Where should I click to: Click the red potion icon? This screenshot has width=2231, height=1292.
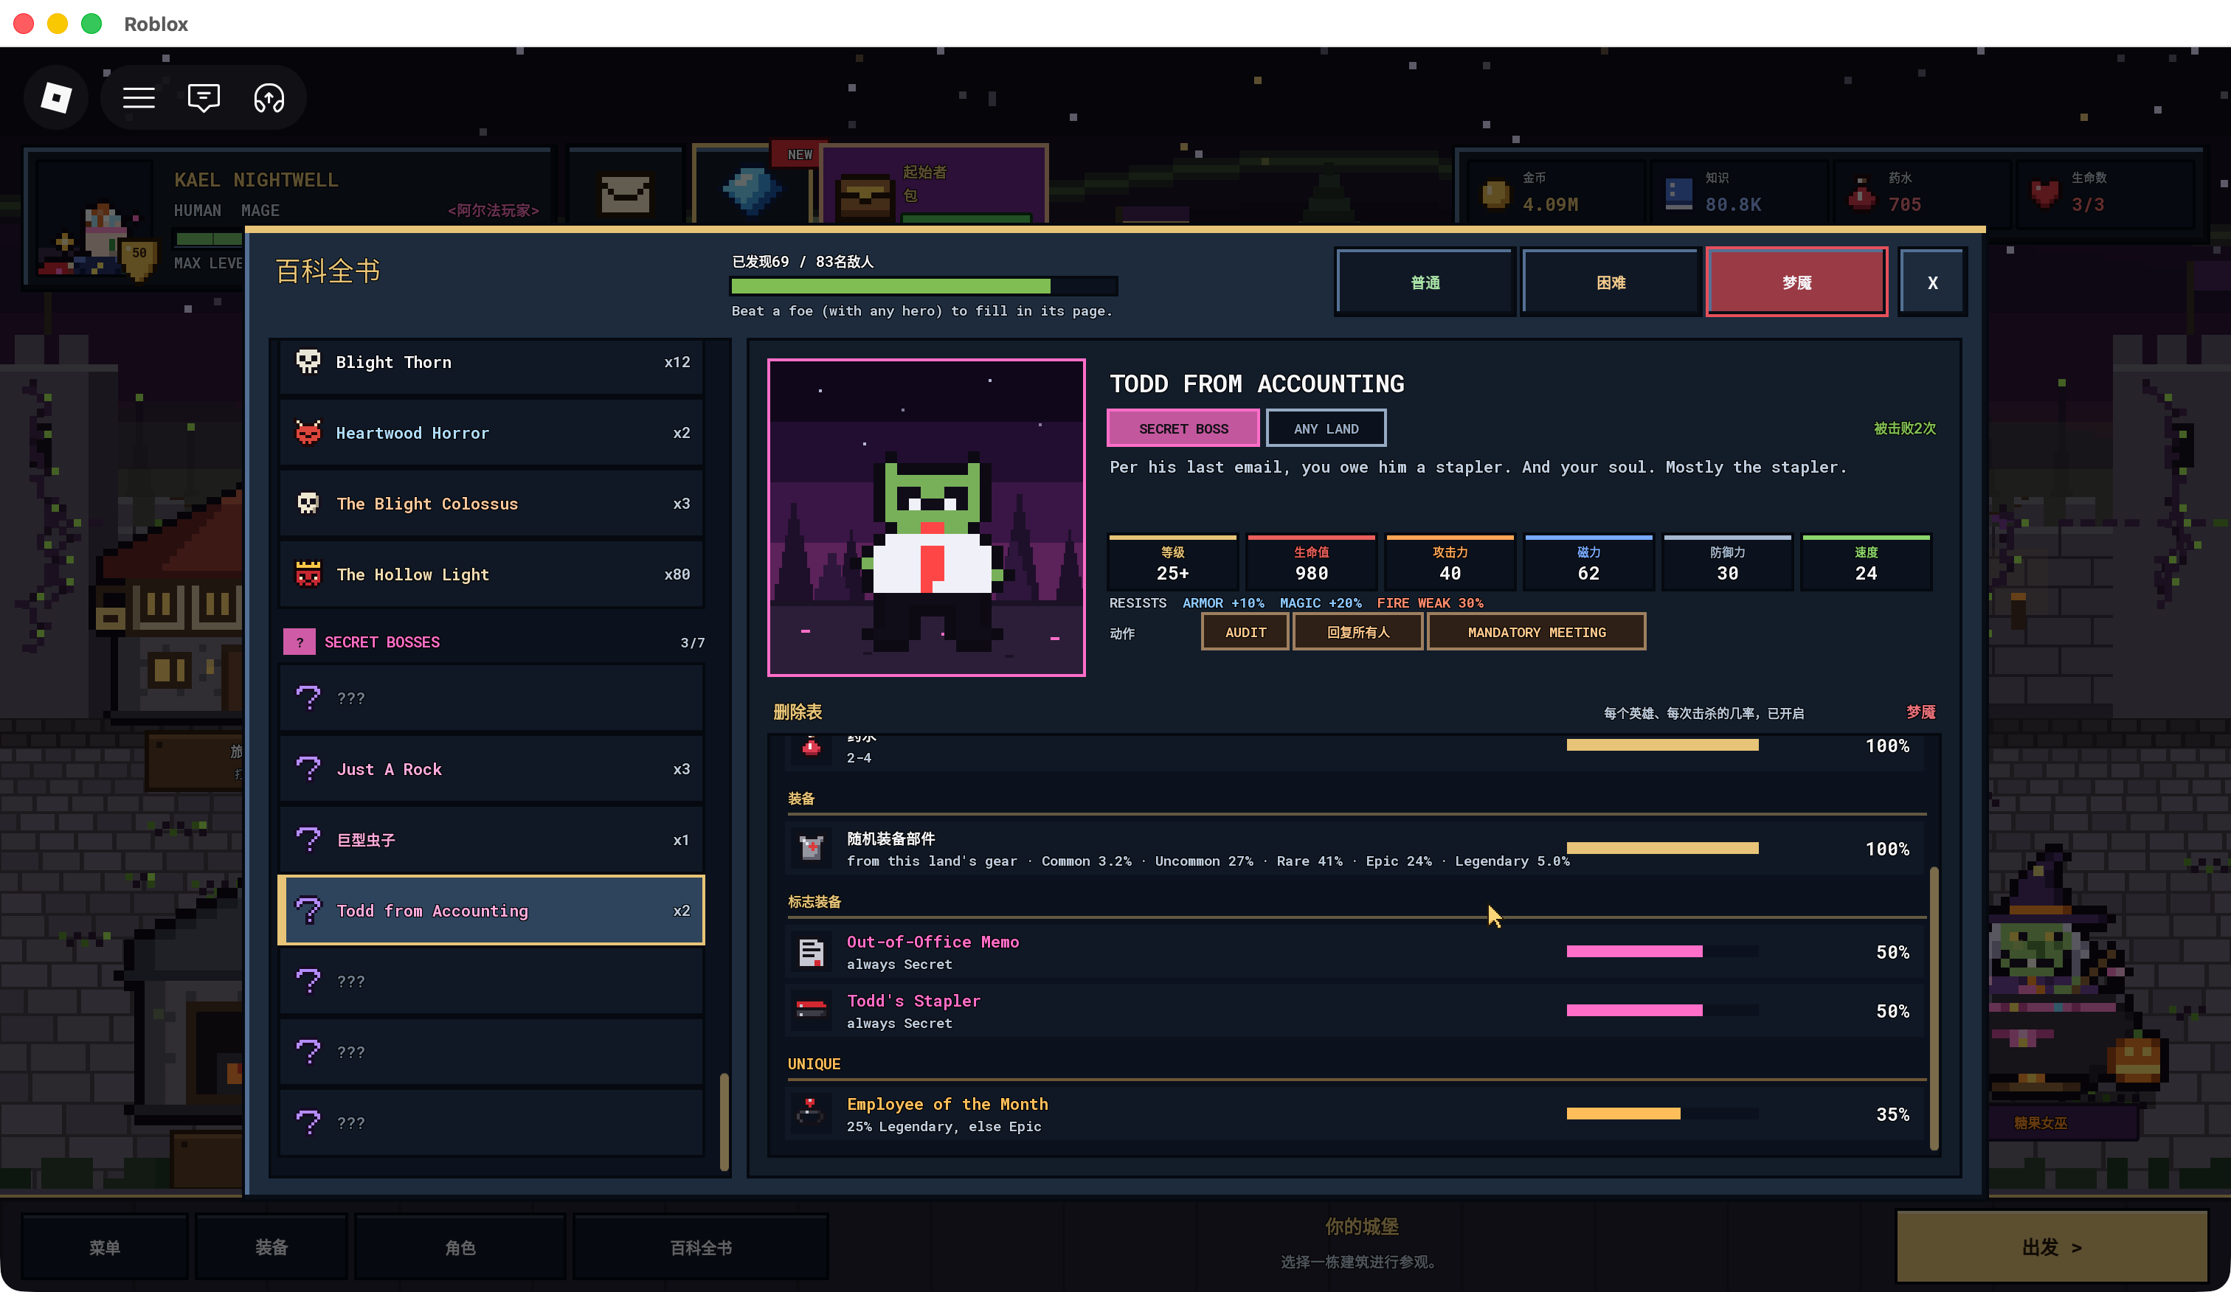1862,194
